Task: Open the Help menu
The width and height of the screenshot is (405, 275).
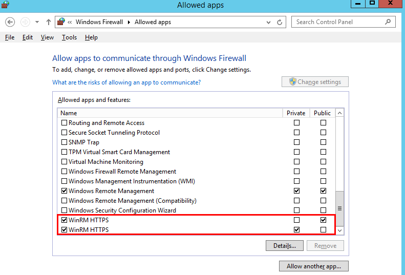Action: click(x=91, y=37)
